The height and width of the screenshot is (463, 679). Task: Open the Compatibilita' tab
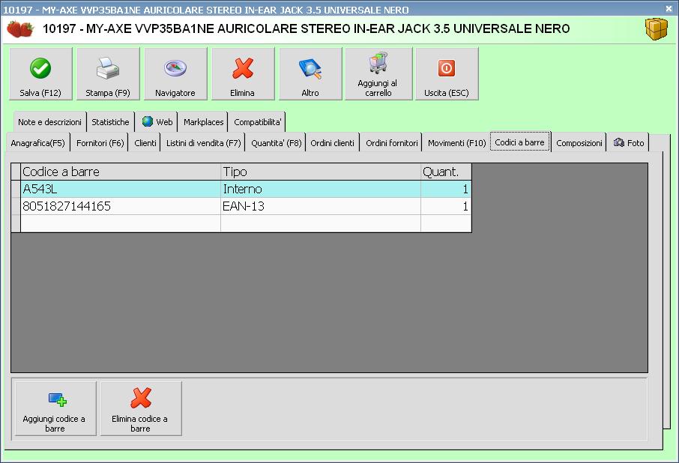click(257, 122)
